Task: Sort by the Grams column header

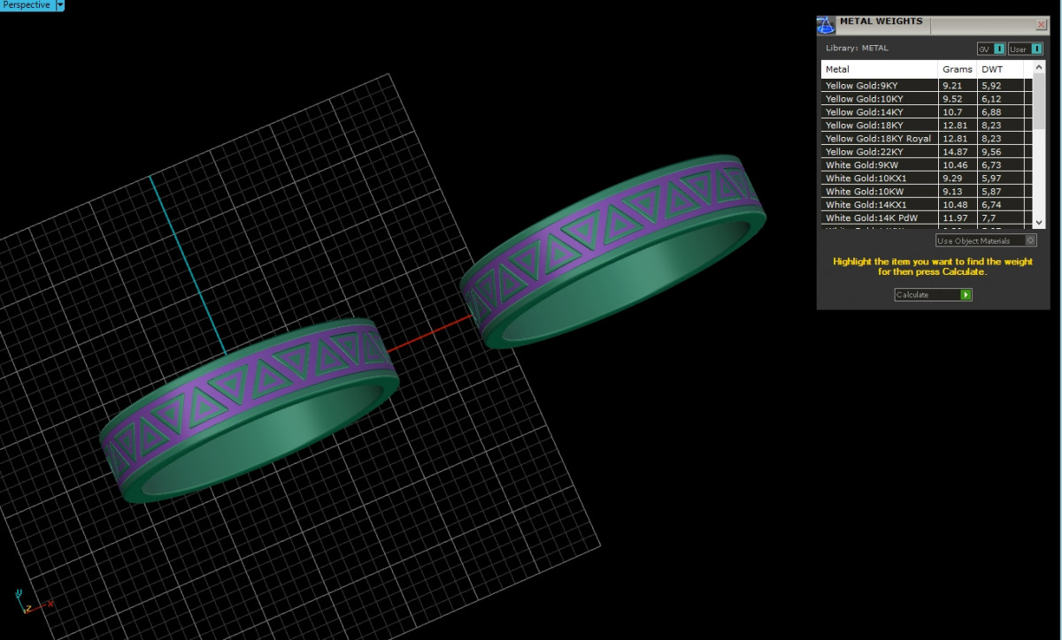Action: (958, 69)
